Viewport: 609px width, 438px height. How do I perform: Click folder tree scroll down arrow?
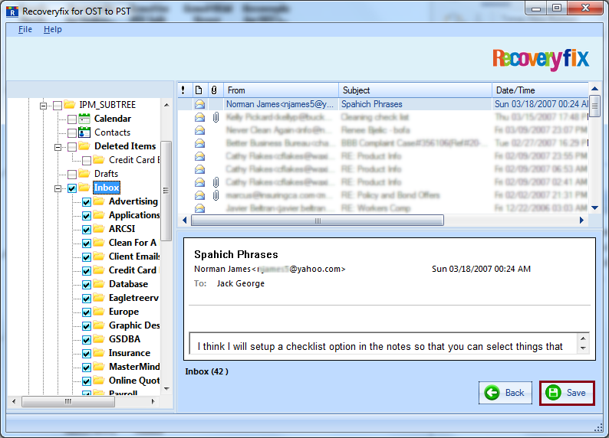click(166, 388)
